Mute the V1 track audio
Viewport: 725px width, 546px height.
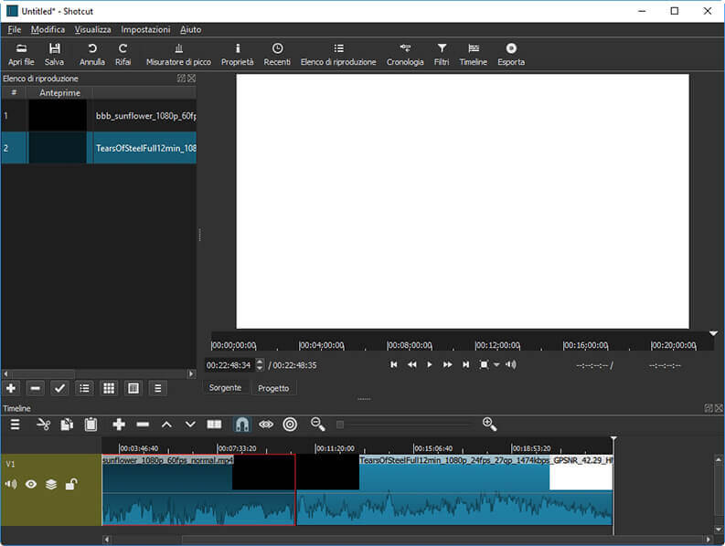pos(11,484)
